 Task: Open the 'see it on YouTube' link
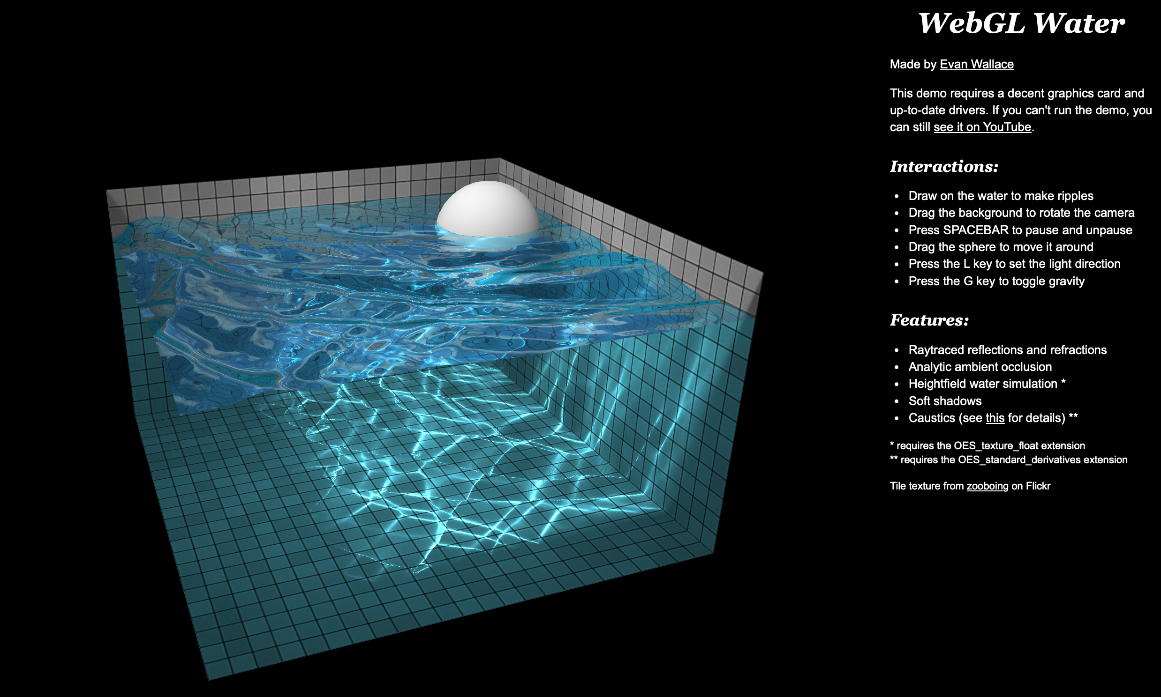tap(982, 127)
